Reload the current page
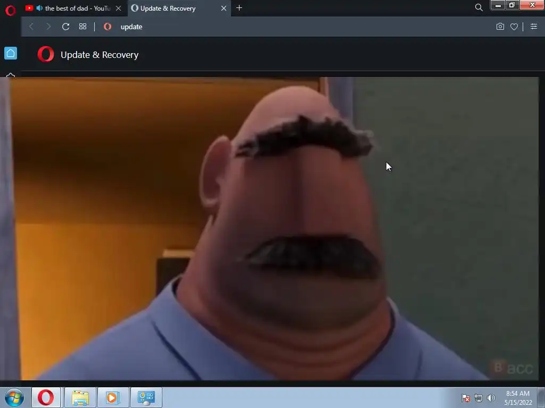The height and width of the screenshot is (408, 545). pyautogui.click(x=65, y=27)
